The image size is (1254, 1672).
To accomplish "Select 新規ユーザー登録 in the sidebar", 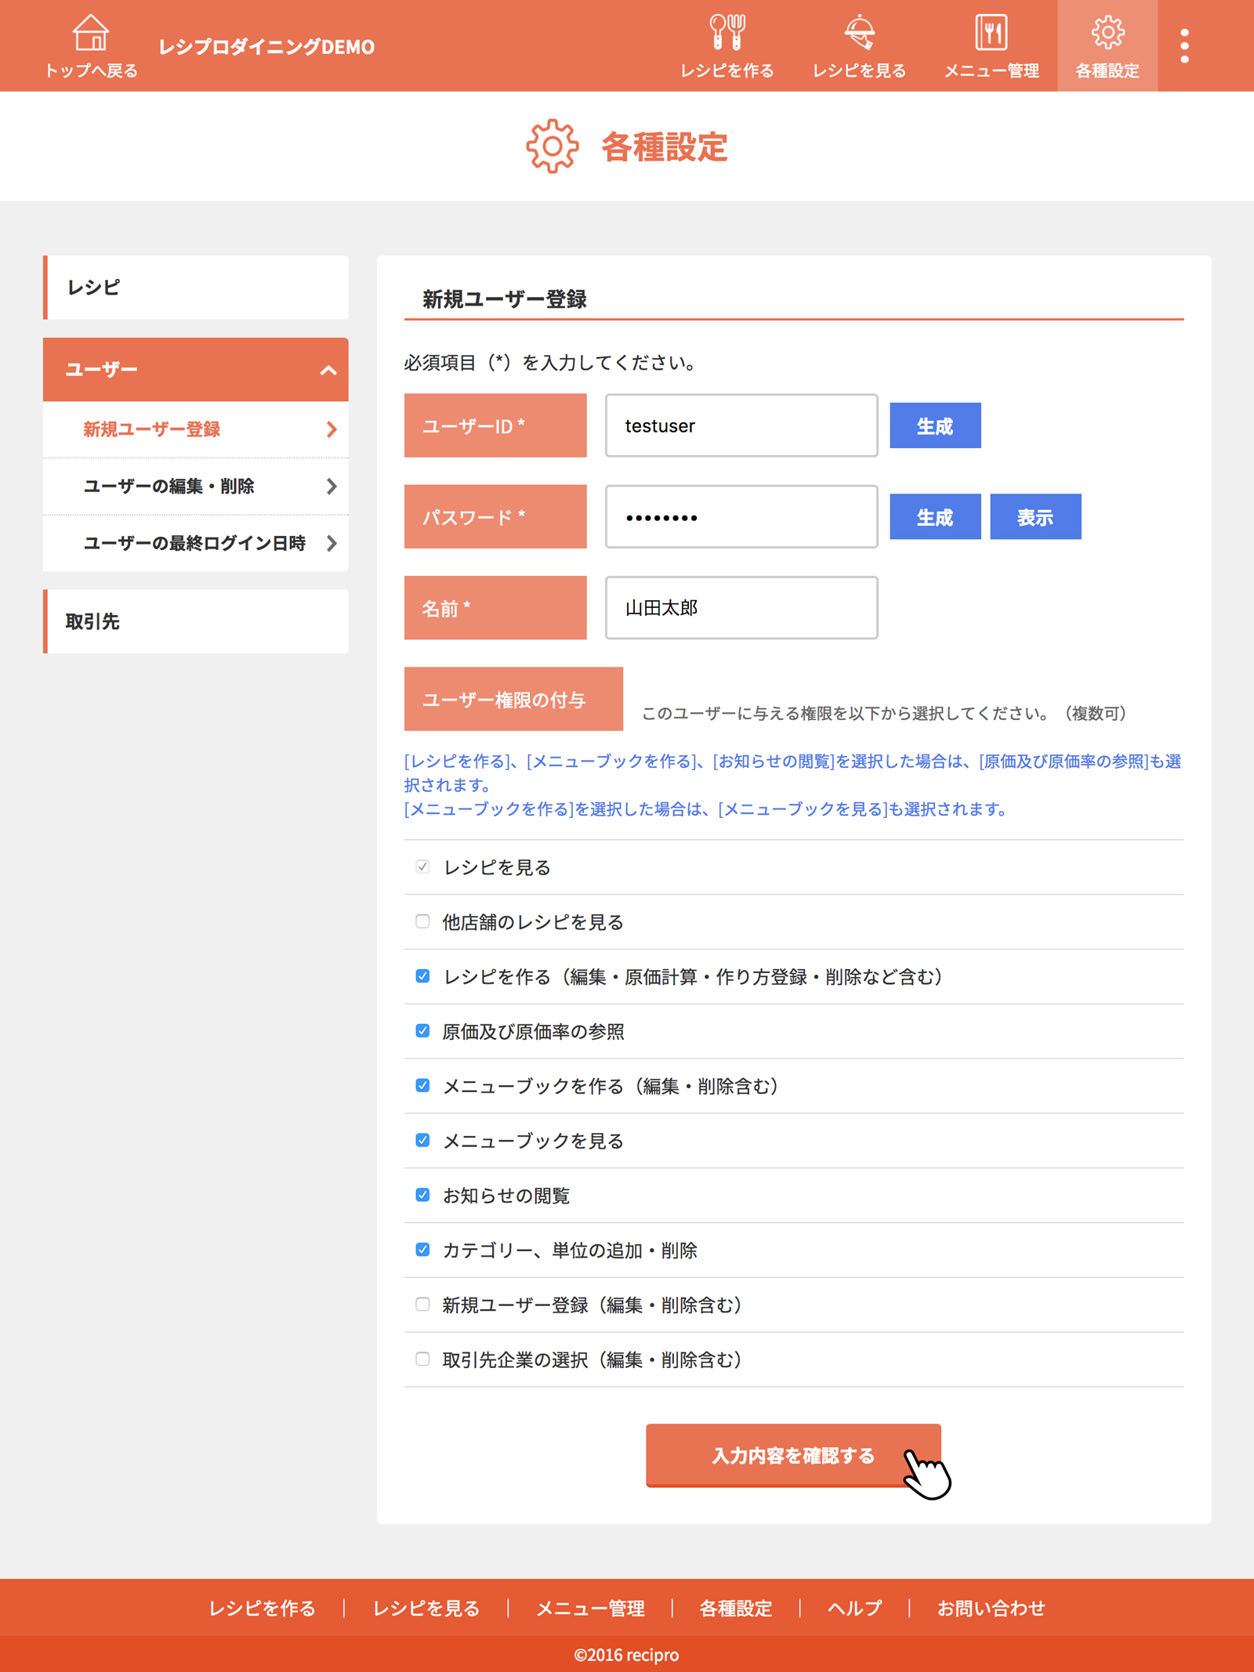I will point(152,429).
